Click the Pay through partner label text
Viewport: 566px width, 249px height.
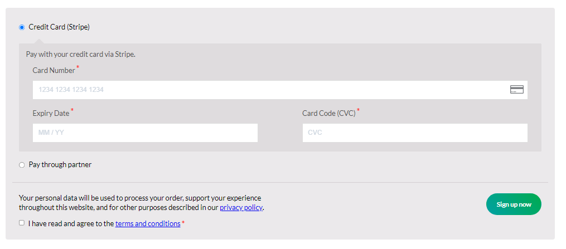(60, 165)
